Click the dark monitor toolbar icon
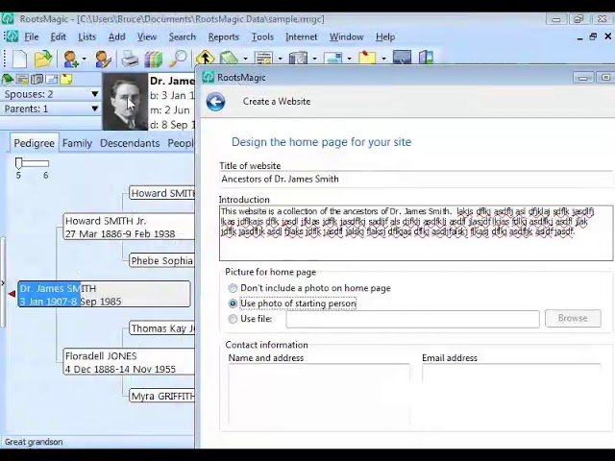This screenshot has width=615, height=461. pyautogui.click(x=402, y=58)
